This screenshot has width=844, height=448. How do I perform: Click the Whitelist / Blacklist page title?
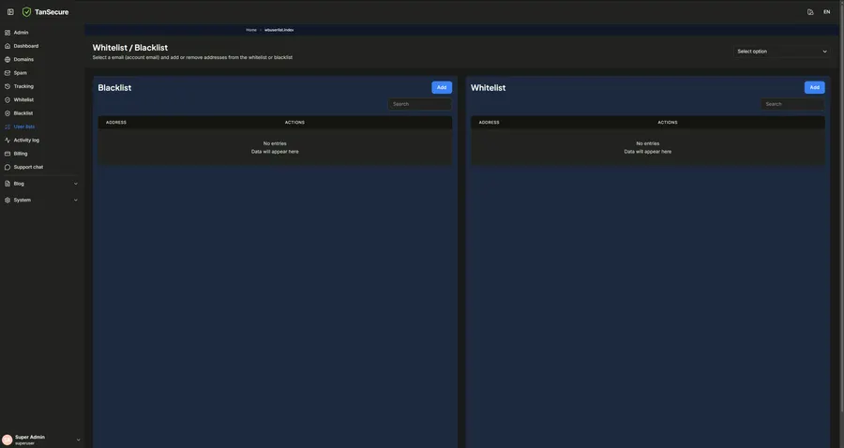[130, 48]
